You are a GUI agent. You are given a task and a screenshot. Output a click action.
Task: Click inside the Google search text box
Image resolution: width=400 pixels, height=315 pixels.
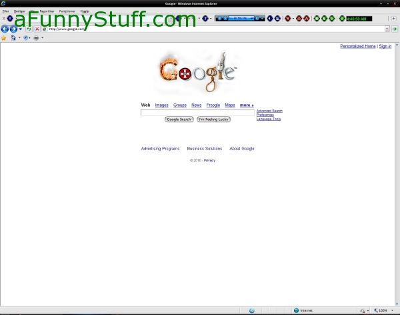click(x=197, y=112)
